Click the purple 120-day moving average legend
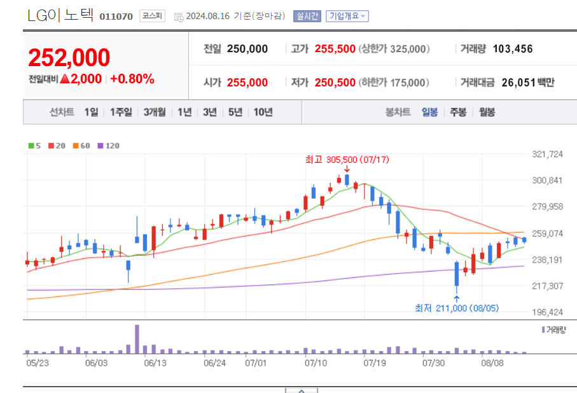 (108, 146)
